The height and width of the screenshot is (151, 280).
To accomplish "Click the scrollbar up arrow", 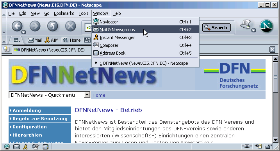I will 275,59.
